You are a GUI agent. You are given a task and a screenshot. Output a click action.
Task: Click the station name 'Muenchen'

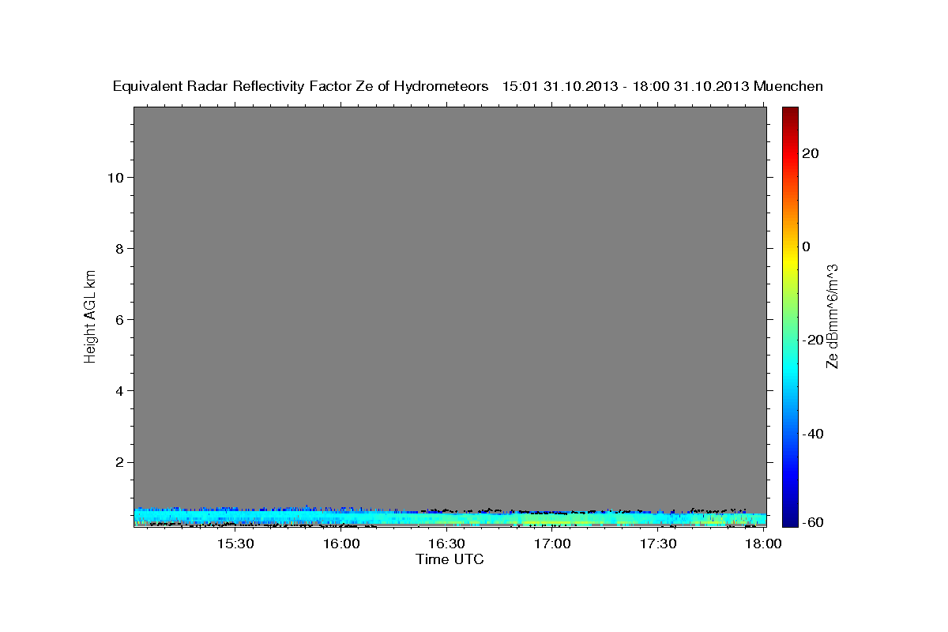788,86
